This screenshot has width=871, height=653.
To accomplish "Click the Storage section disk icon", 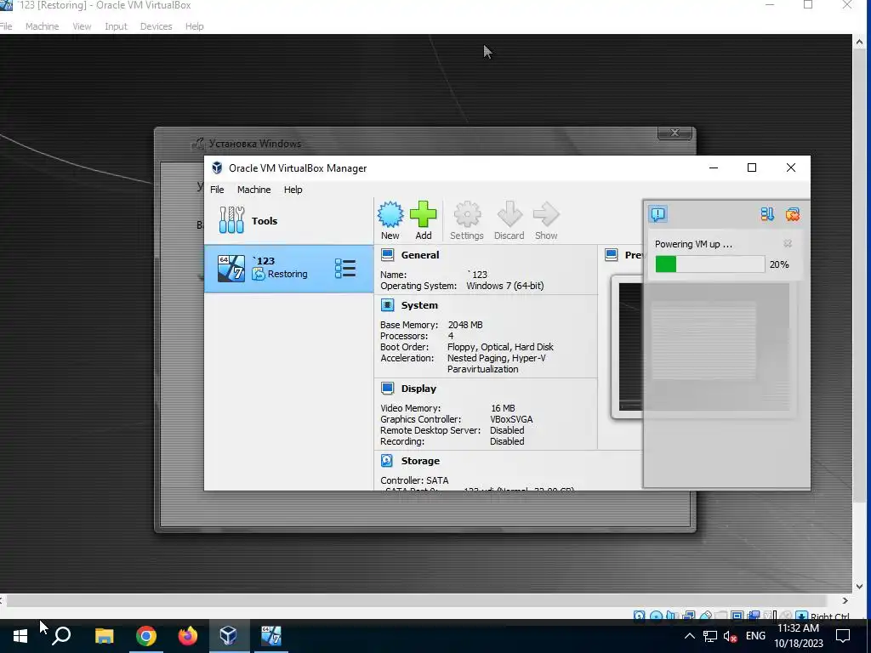I will 387,460.
